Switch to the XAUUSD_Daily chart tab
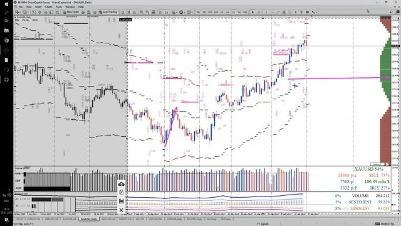The image size is (401, 226). [89, 219]
